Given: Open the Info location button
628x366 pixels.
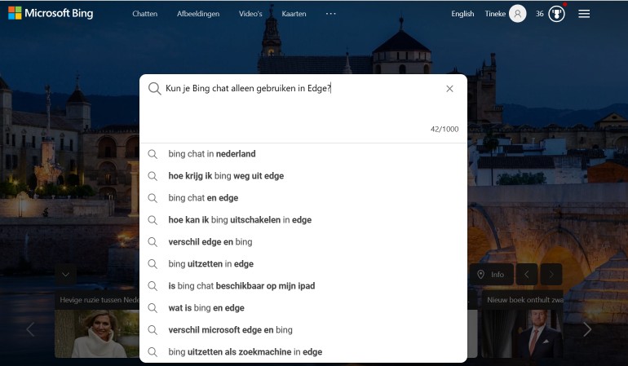Looking at the screenshot, I should [x=492, y=275].
